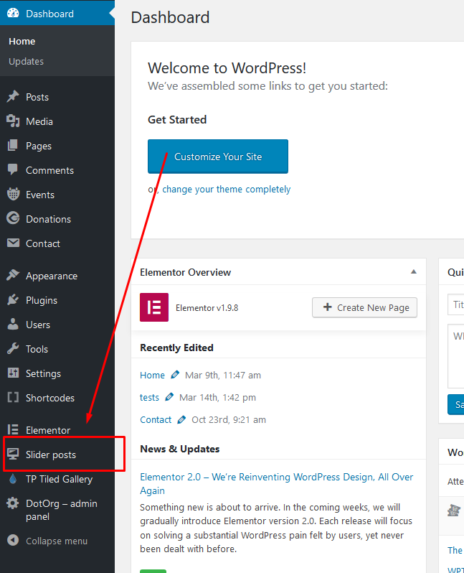This screenshot has height=573, width=464.
Task: Click the Comments speech bubble icon
Action: point(13,170)
